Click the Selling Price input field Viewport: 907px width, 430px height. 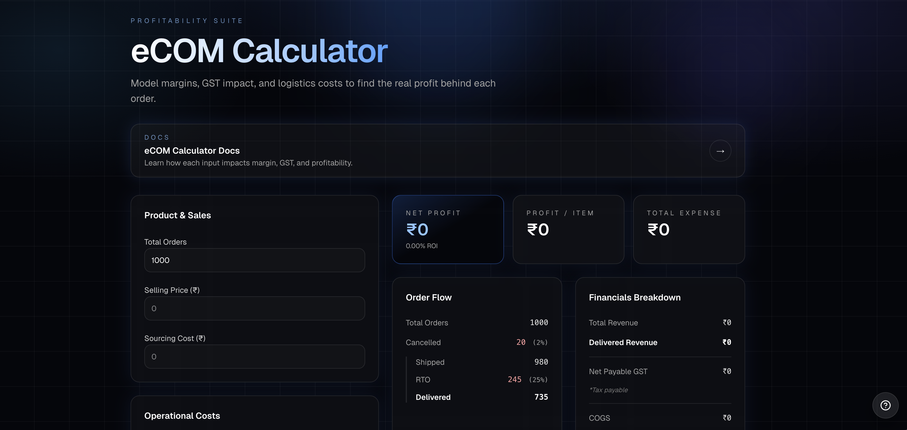coord(254,308)
